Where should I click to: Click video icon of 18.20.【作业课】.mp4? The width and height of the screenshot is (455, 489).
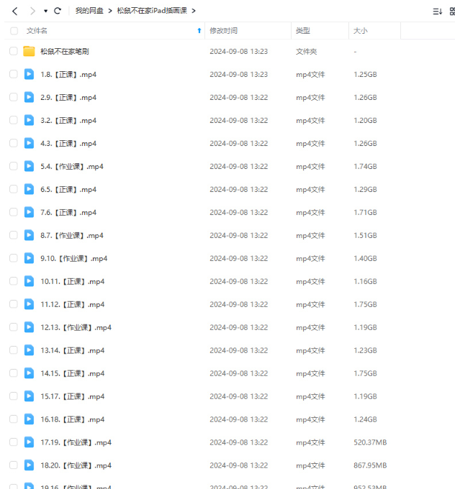(29, 465)
